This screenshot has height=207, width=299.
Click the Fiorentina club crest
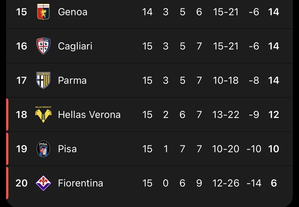tap(43, 183)
